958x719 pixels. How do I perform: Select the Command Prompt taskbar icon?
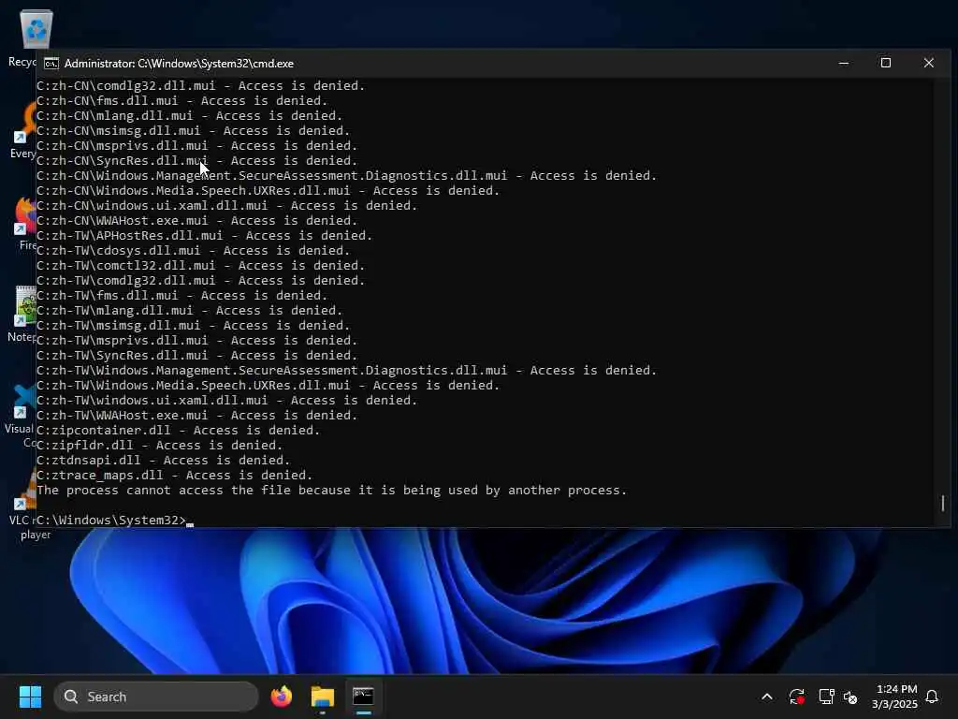(x=363, y=697)
